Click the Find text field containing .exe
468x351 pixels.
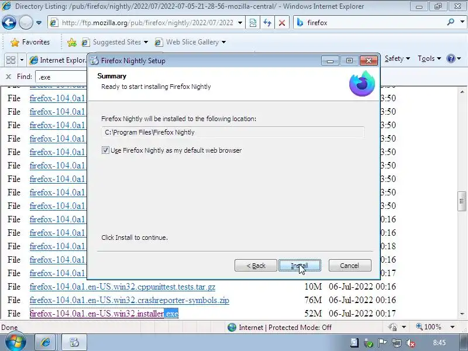(61, 77)
